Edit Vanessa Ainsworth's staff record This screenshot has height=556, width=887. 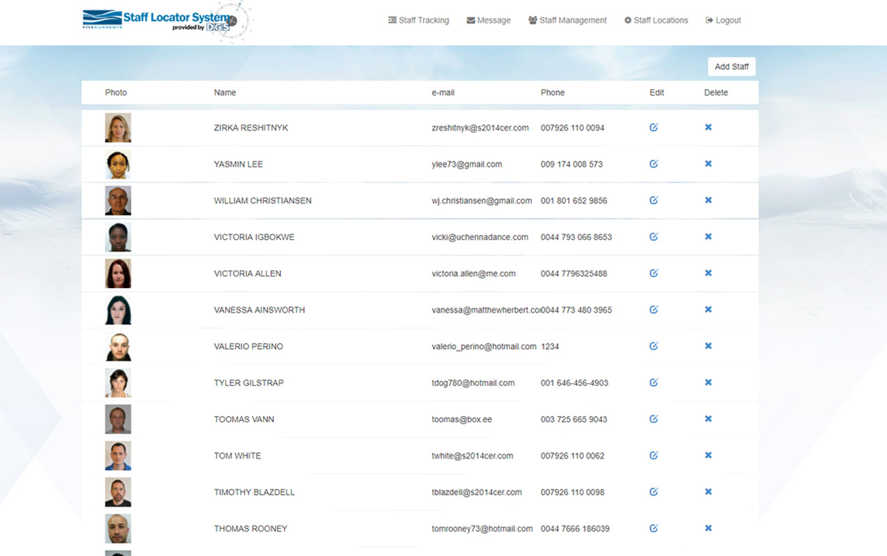coord(654,310)
